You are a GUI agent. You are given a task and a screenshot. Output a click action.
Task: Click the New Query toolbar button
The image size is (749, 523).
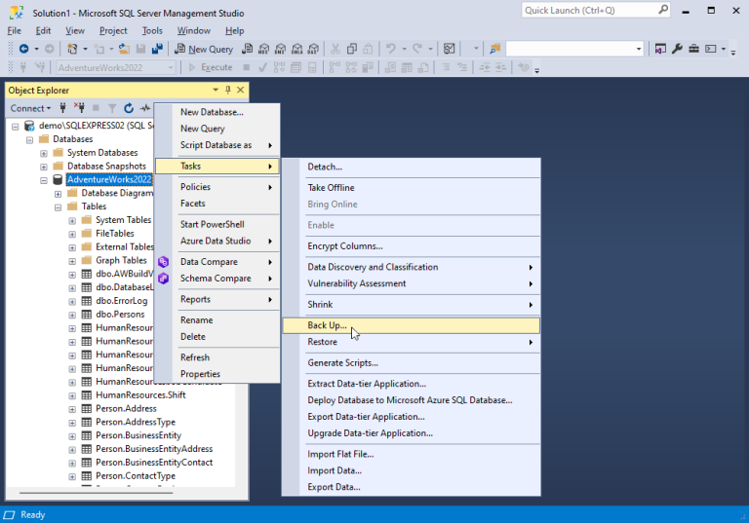[x=204, y=49]
